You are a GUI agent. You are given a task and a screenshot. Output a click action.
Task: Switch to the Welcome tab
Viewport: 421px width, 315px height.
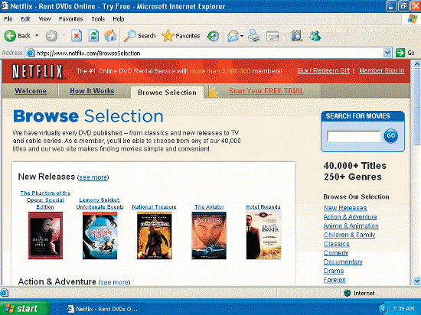pos(31,91)
